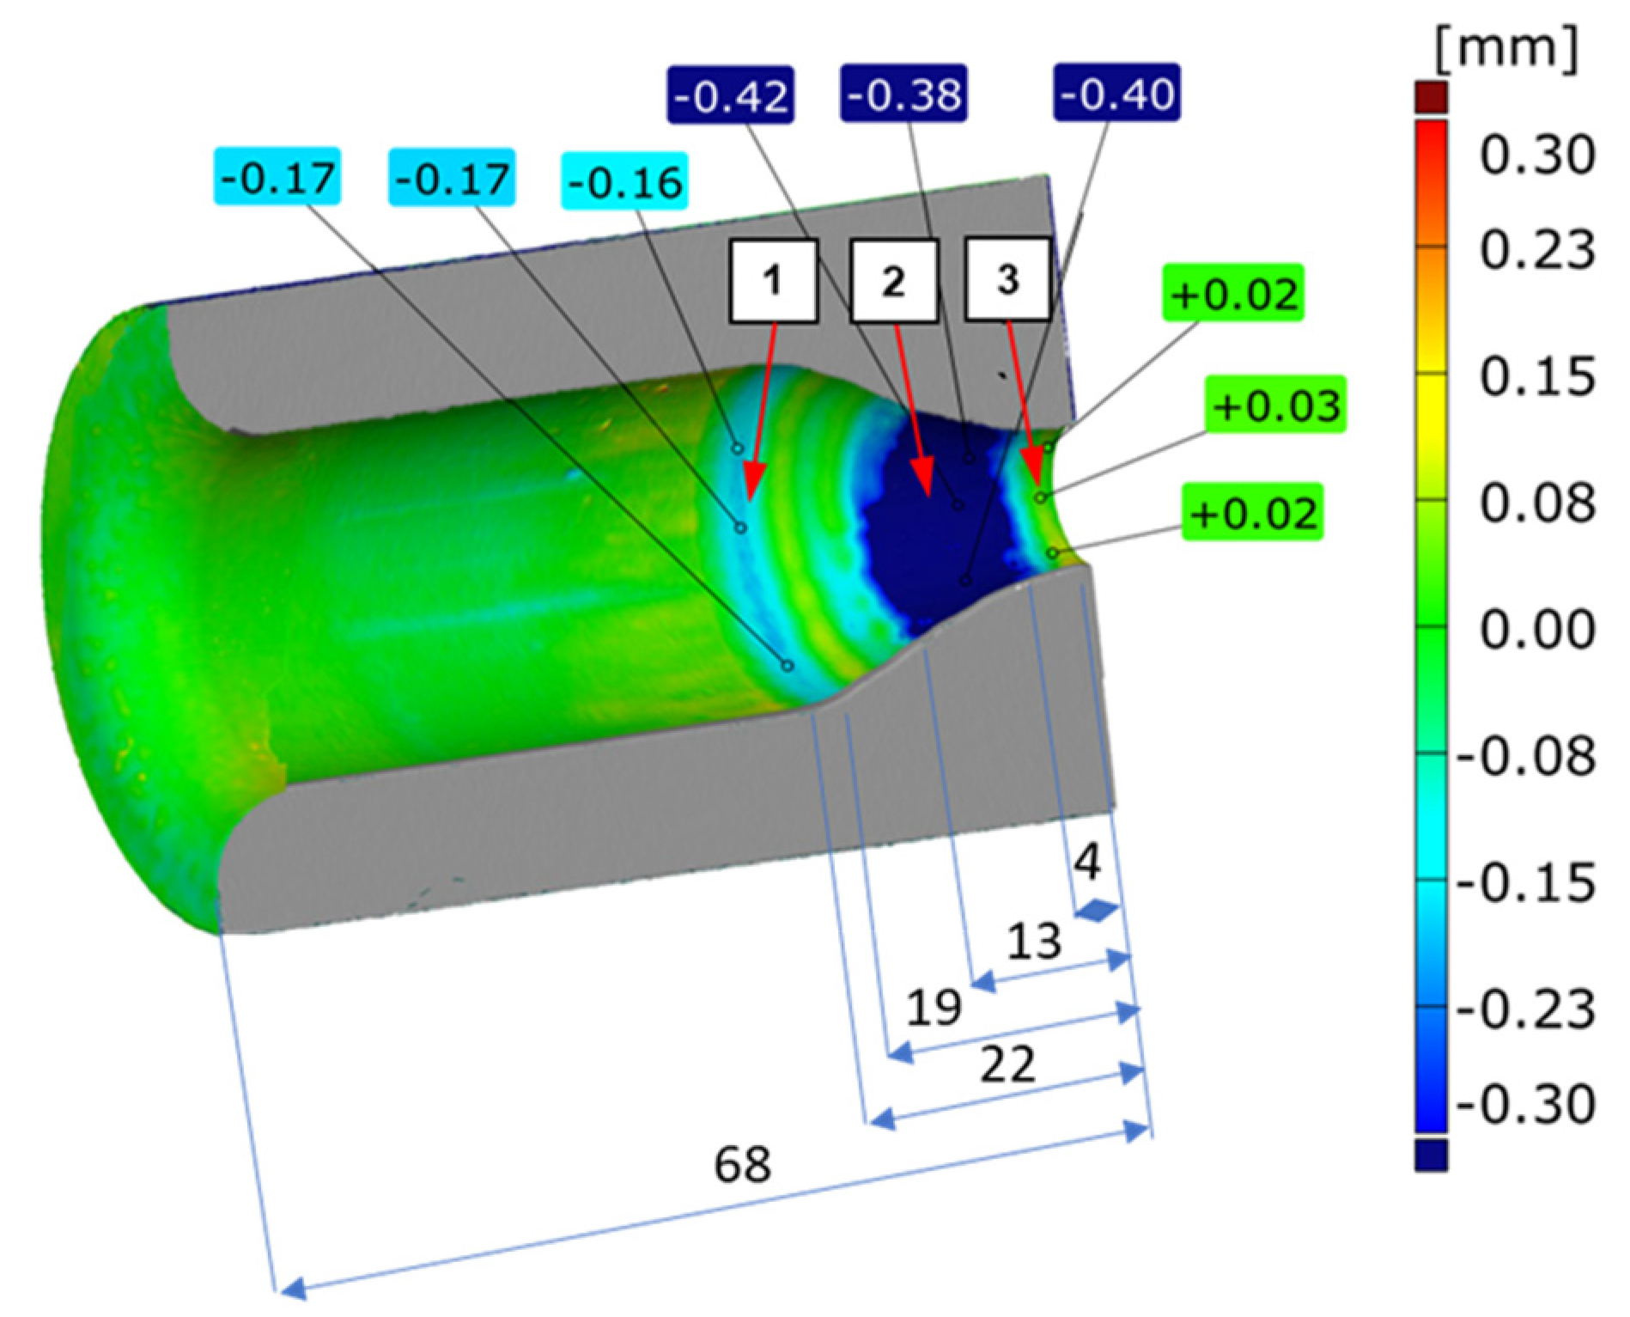Click the 19 dimension value
This screenshot has width=1630, height=1317.
(934, 1007)
